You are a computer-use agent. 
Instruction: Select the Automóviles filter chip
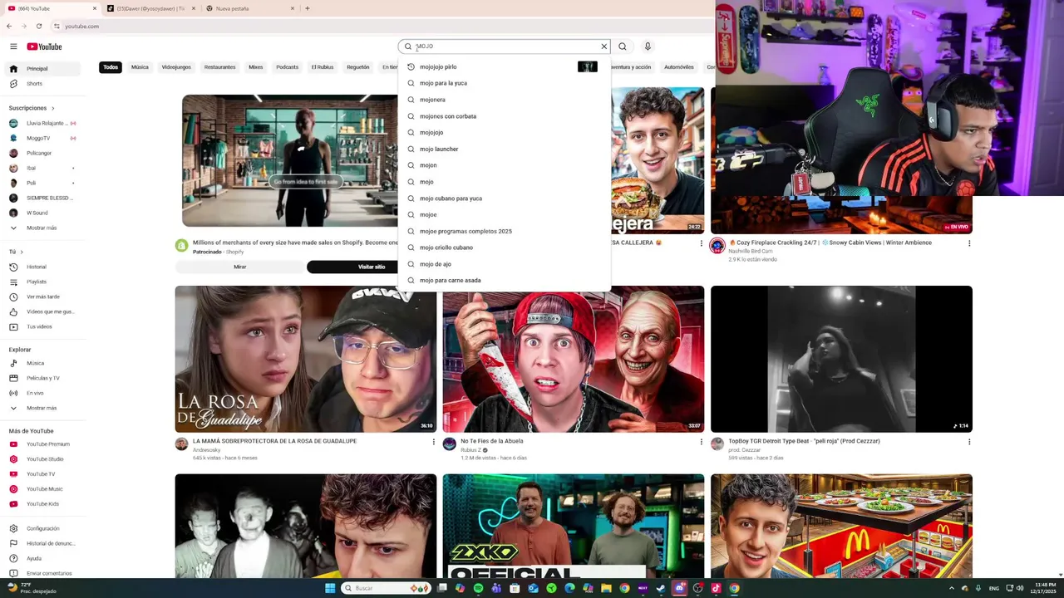[x=679, y=67]
